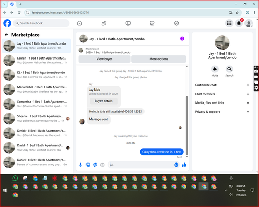
Task: Send a thumbs-up like
Action: (x=184, y=165)
